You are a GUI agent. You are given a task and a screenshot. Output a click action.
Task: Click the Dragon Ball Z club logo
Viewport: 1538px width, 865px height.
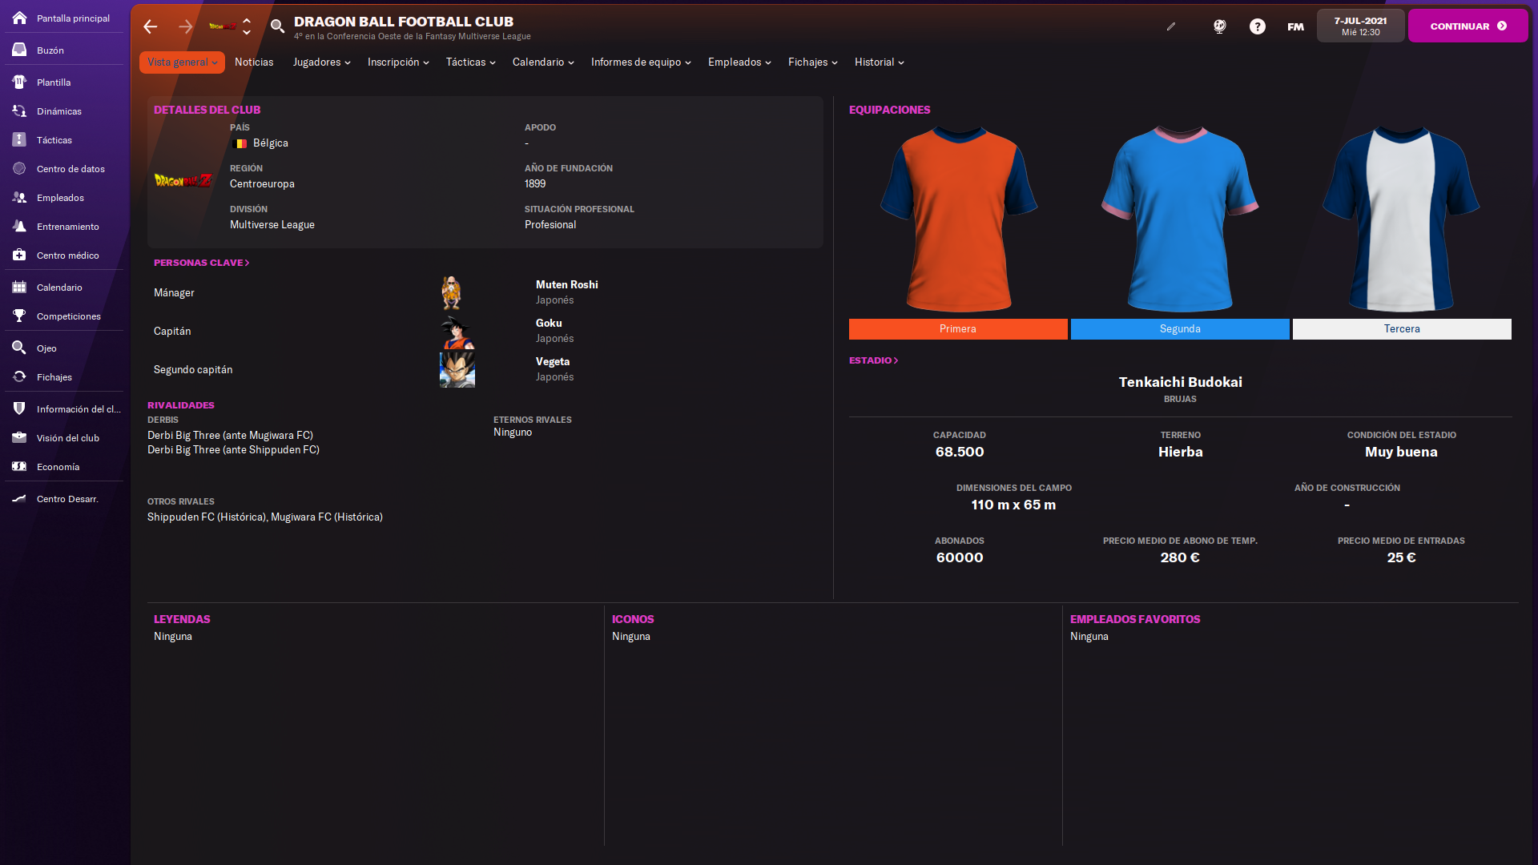point(183,180)
